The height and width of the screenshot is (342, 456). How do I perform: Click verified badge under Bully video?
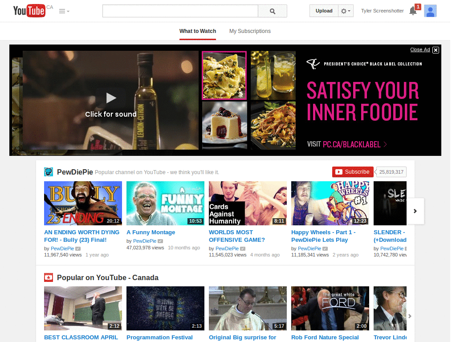click(x=78, y=248)
